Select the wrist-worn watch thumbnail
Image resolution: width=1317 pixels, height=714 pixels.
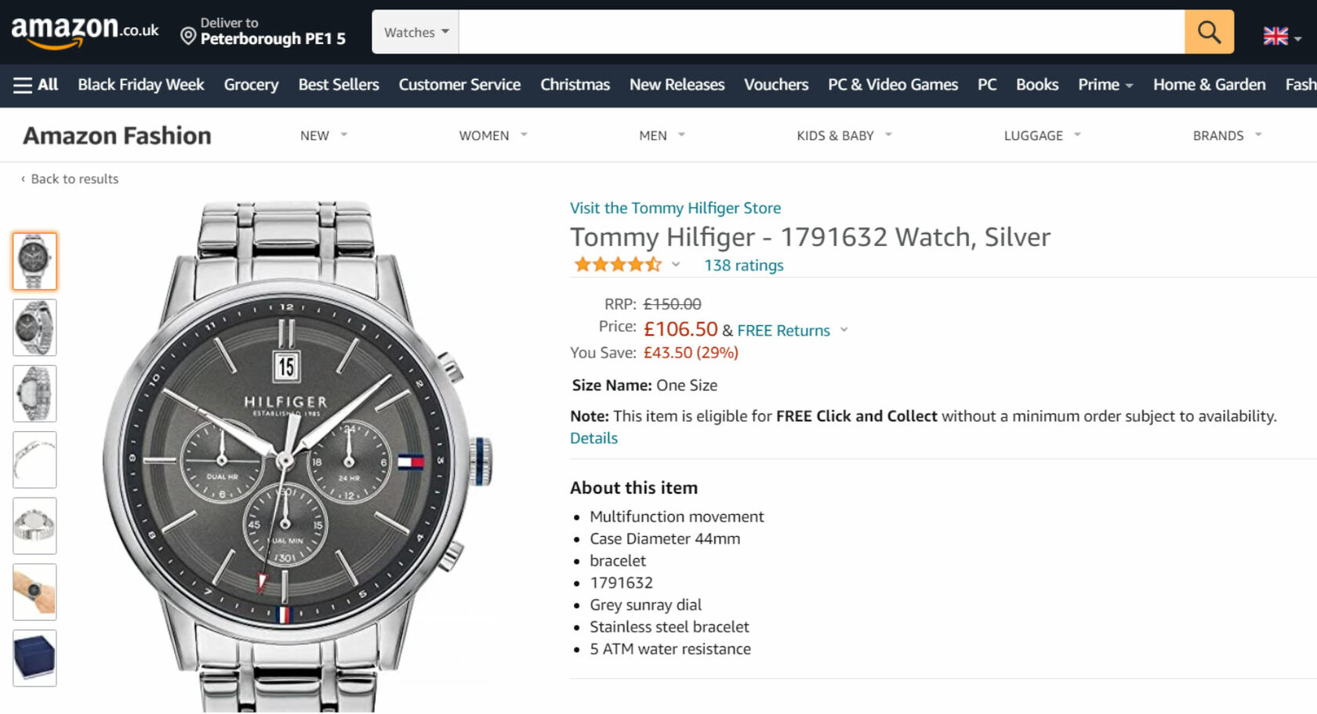(34, 592)
